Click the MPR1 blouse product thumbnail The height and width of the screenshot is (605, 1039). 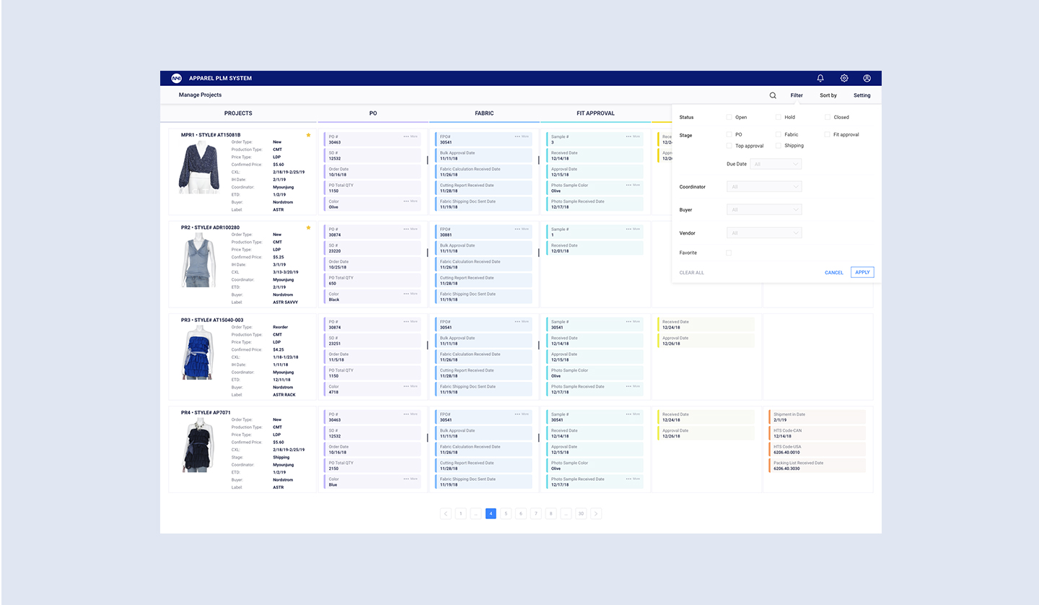click(199, 168)
